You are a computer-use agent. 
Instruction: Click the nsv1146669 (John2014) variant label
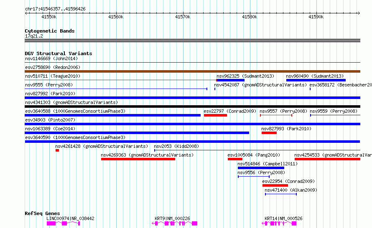click(x=51, y=58)
